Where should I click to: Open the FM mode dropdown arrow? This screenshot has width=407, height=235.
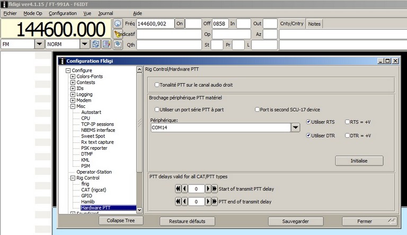tap(39, 44)
